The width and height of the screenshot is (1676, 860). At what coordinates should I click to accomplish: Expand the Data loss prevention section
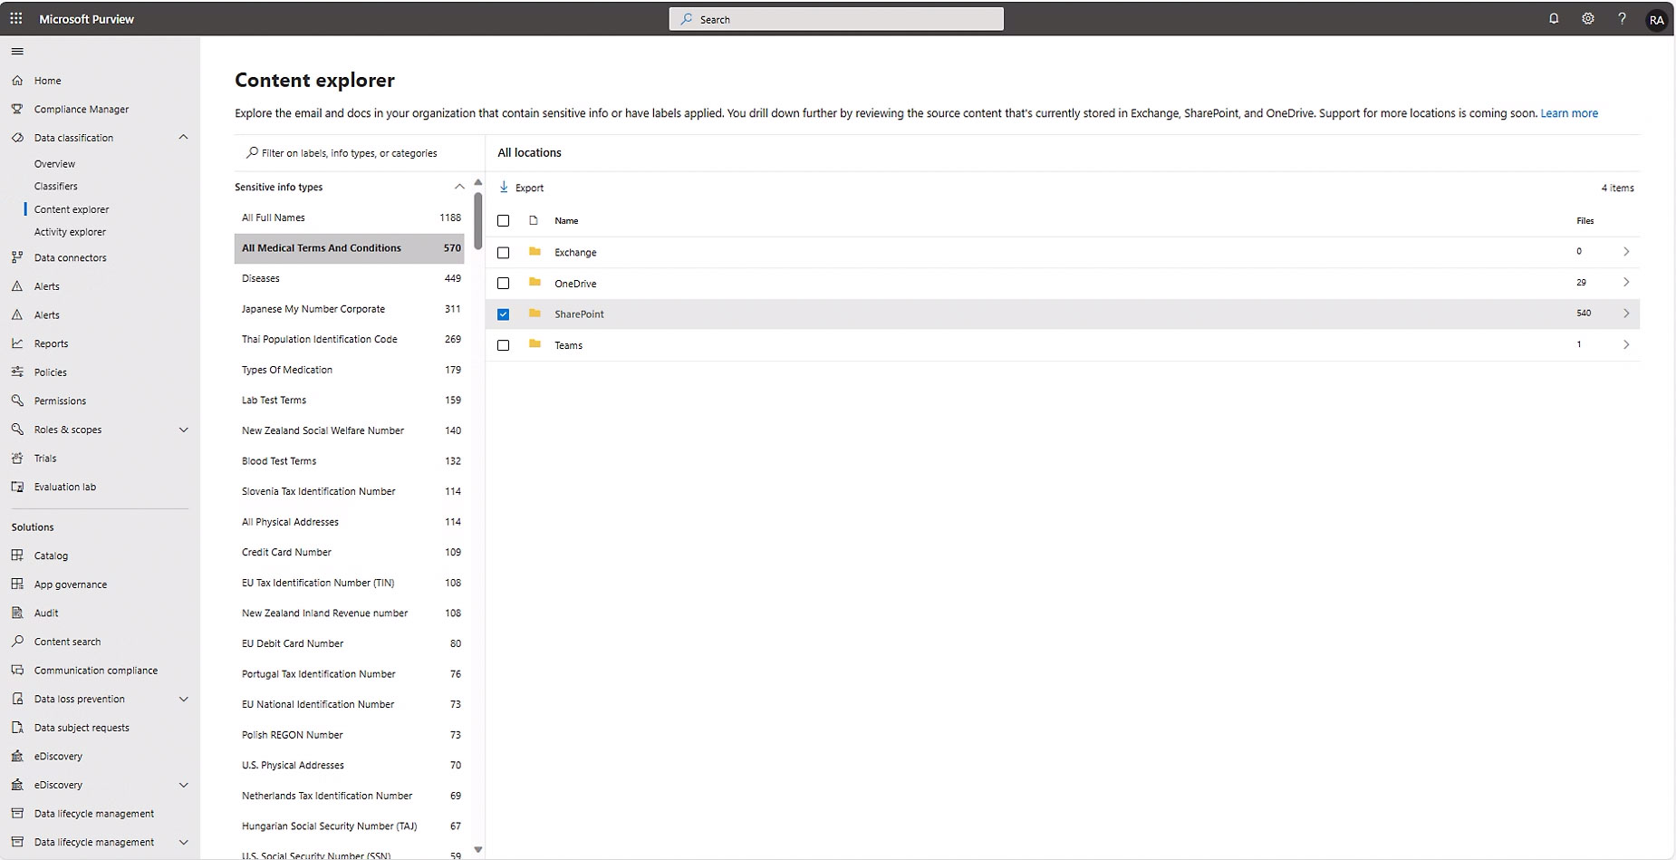184,699
